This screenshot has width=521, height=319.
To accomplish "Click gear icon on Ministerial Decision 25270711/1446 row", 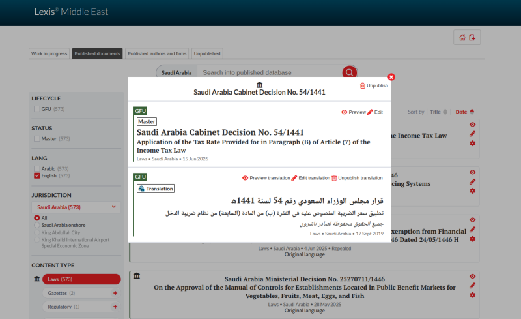I will click(x=473, y=295).
